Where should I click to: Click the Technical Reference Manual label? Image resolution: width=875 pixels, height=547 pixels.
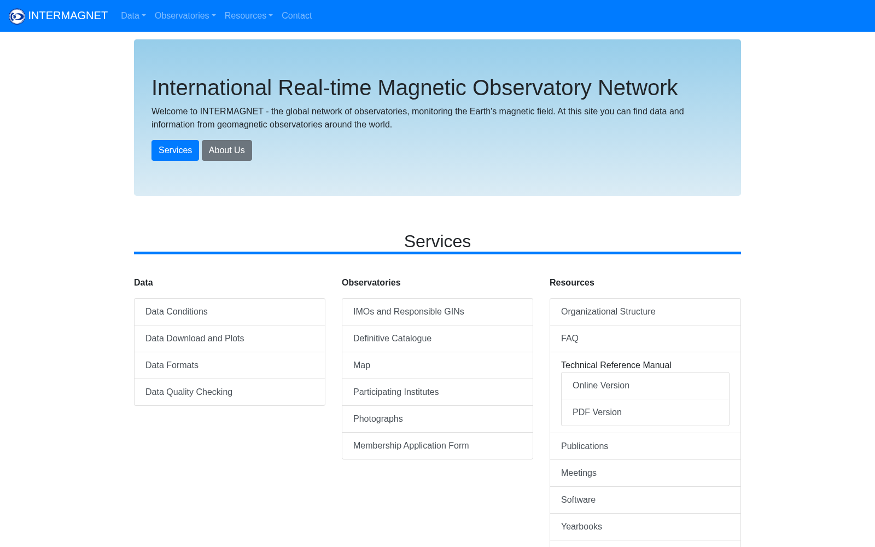coord(616,365)
